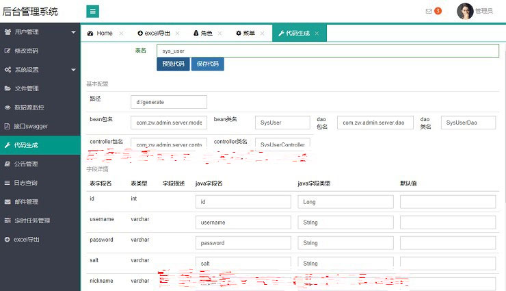Image resolution: width=506 pixels, height=291 pixels.
Task: Open 公告管理 from the sidebar
Action: (x=26, y=164)
